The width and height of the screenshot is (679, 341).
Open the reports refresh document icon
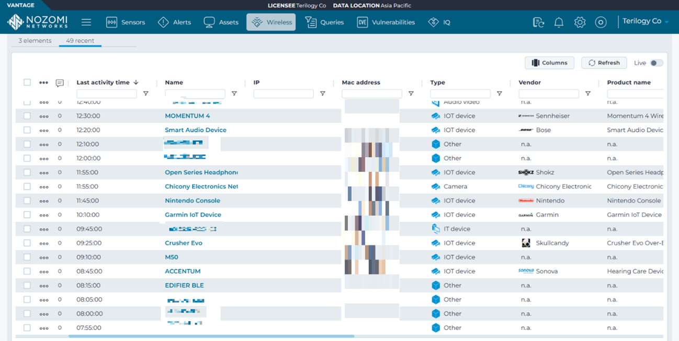tap(538, 22)
